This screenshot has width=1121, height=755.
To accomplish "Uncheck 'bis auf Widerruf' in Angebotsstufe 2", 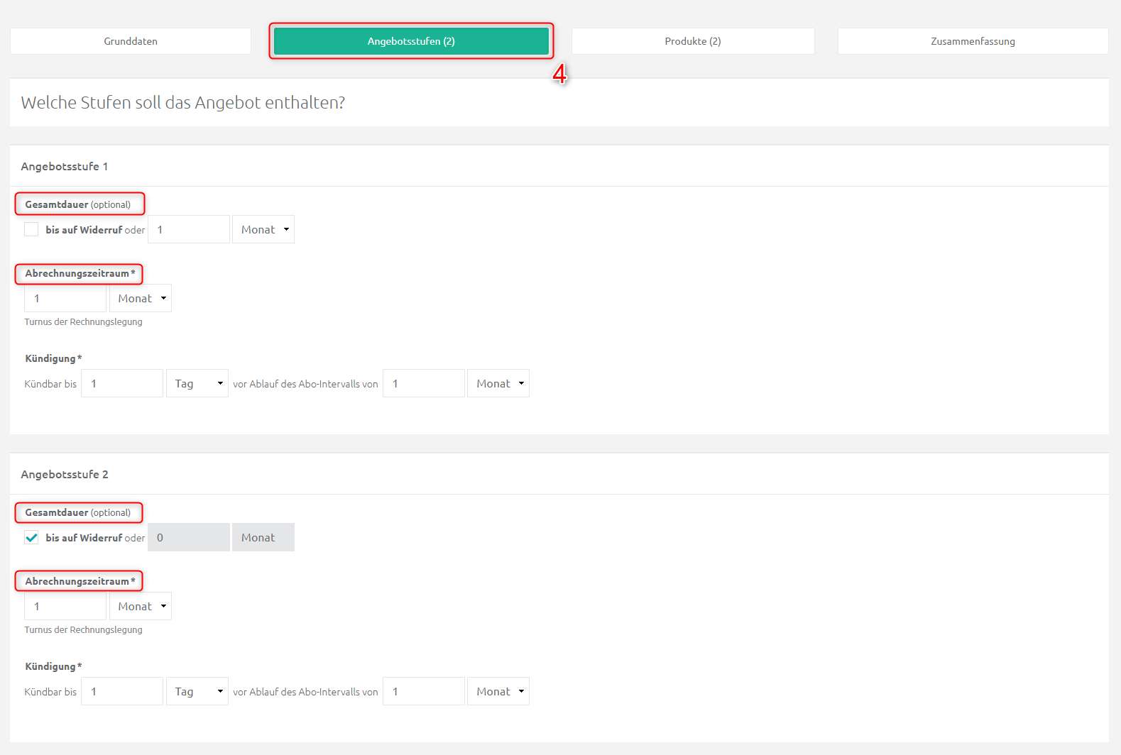I will 31,537.
